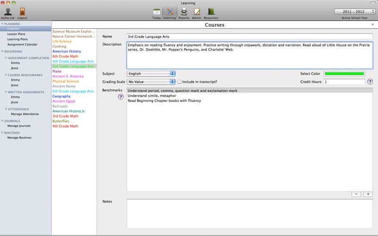Select 4th Grade Math course
378x236 pixels.
[65, 126]
